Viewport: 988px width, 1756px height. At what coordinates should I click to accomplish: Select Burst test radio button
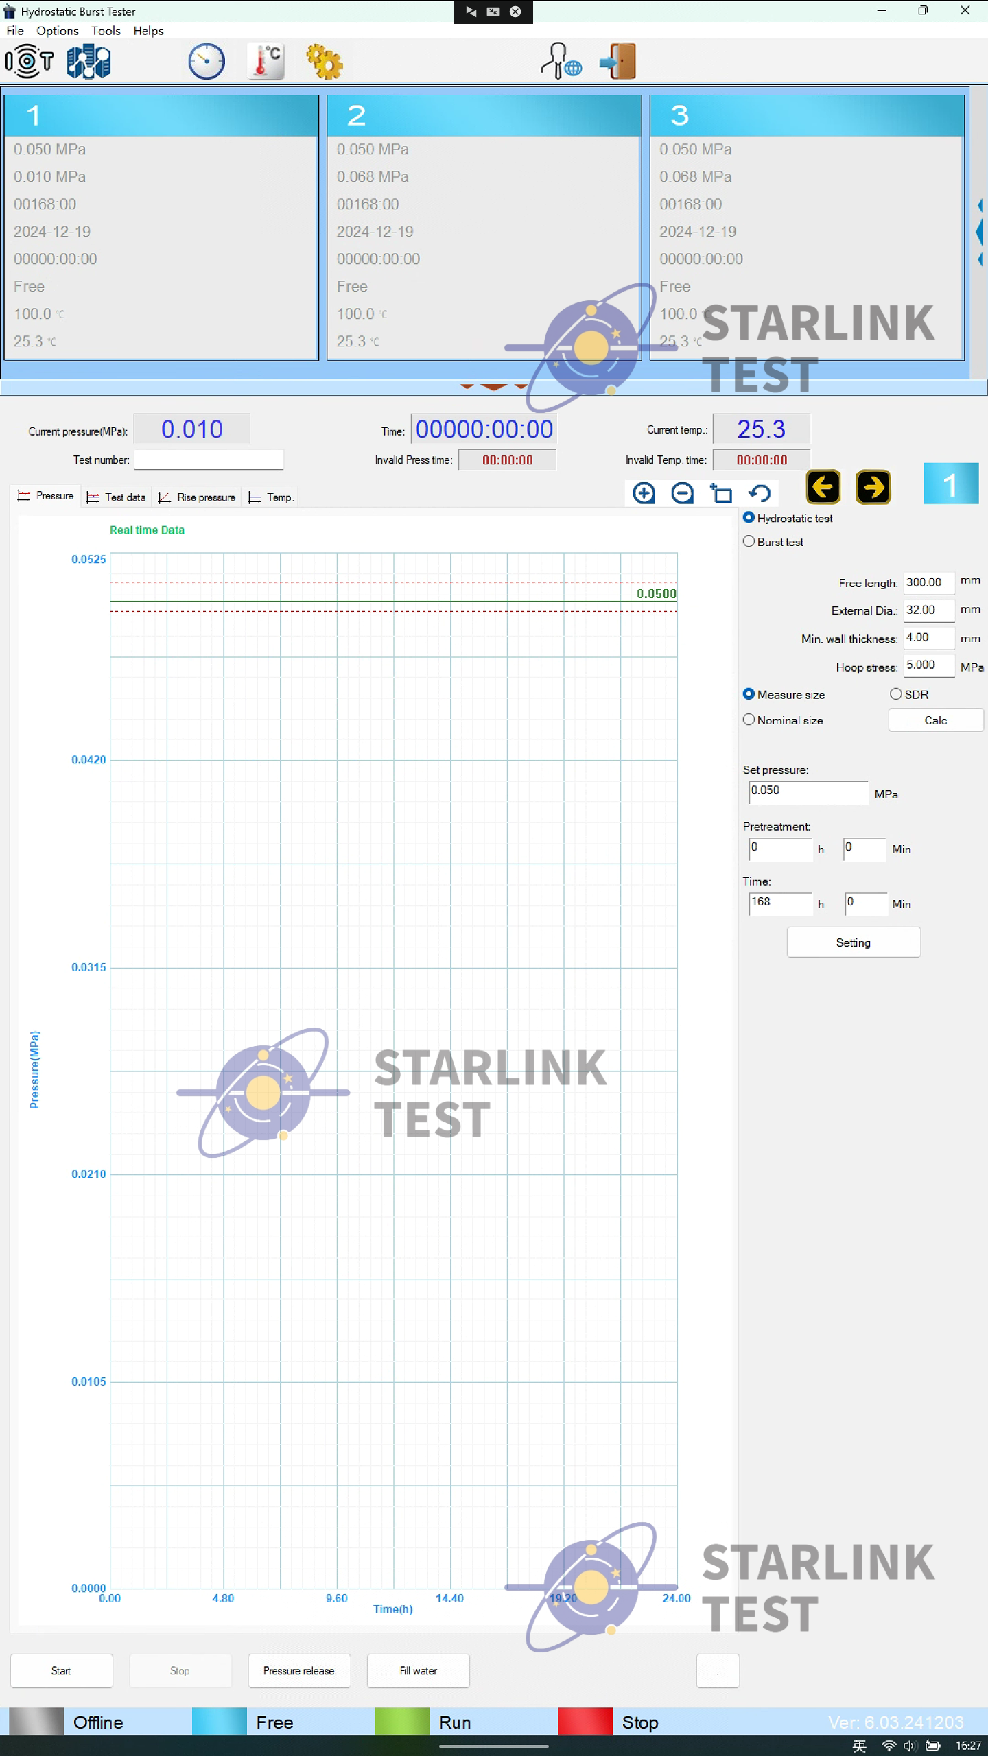click(x=749, y=541)
